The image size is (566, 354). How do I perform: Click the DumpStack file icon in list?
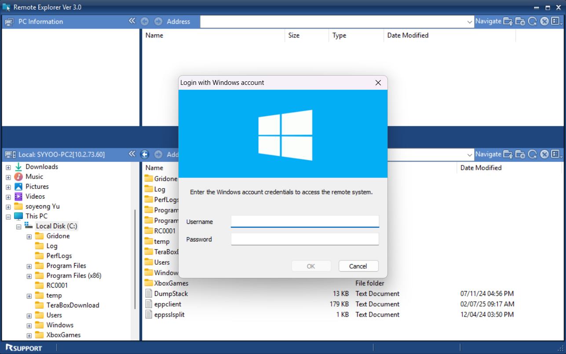pyautogui.click(x=149, y=293)
